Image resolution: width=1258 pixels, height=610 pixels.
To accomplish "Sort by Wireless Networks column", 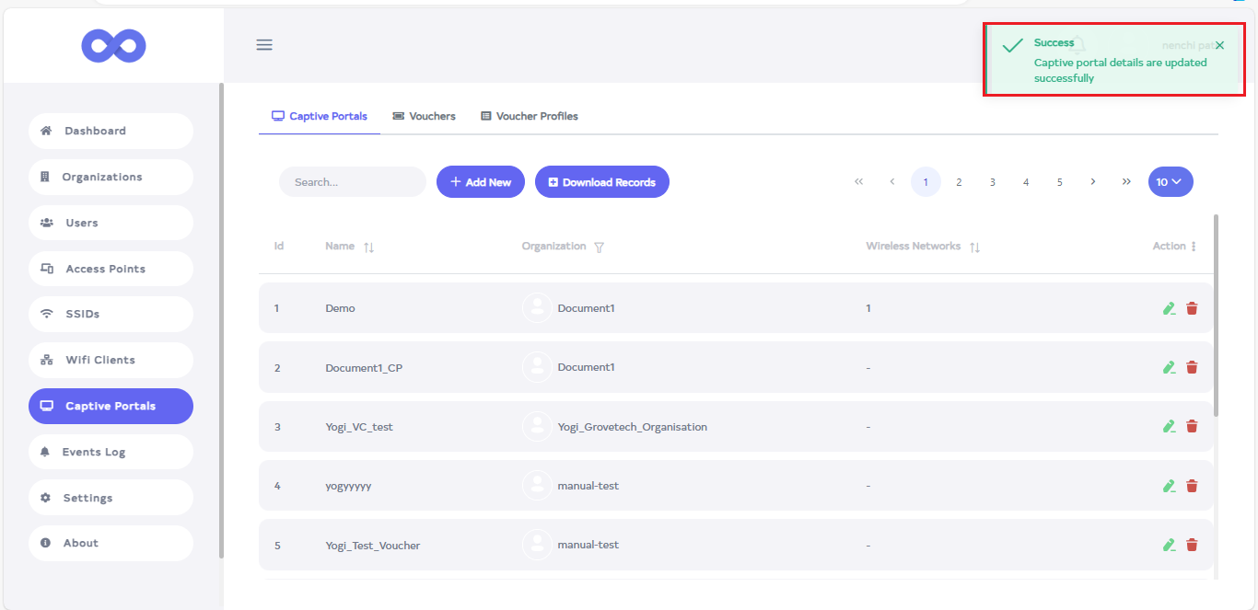I will [974, 247].
